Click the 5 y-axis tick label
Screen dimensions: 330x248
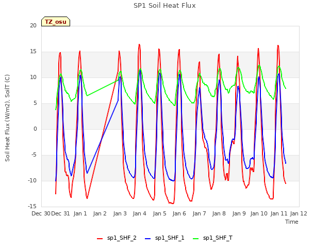tap(35, 103)
